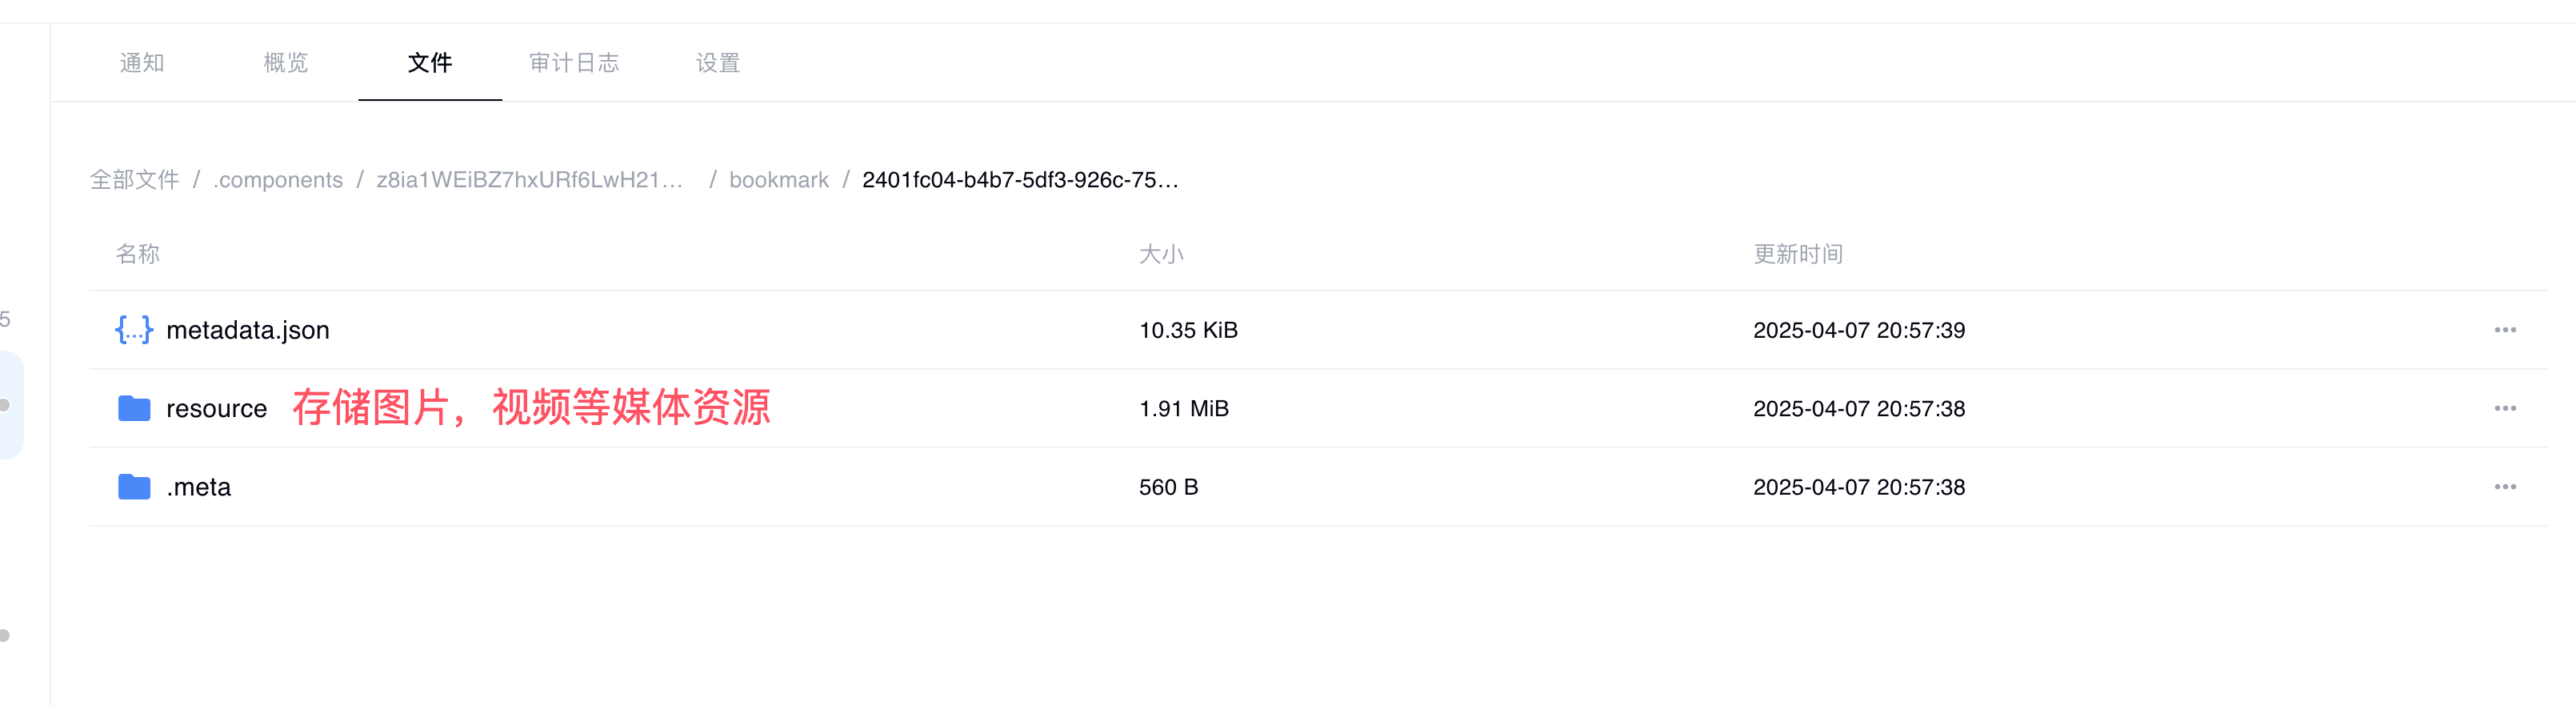Image resolution: width=2576 pixels, height=706 pixels.
Task: Switch to the 概览 tab
Action: pos(286,63)
